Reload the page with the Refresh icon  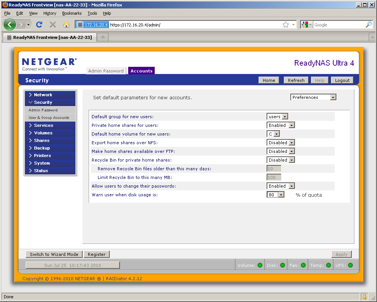pos(39,24)
